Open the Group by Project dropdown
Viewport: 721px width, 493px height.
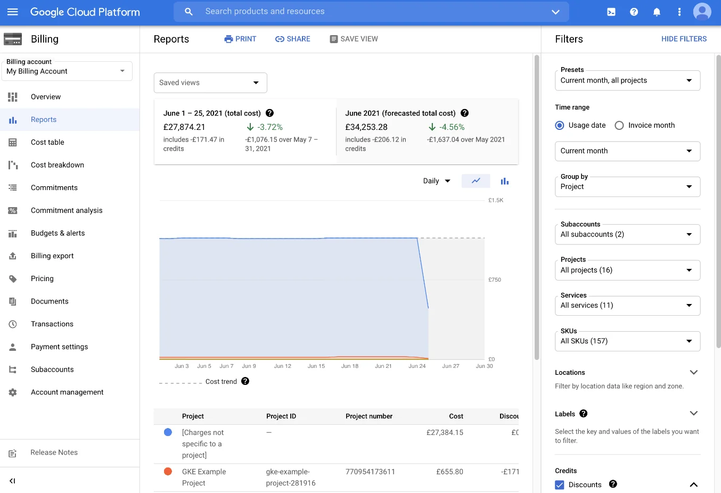coord(627,186)
